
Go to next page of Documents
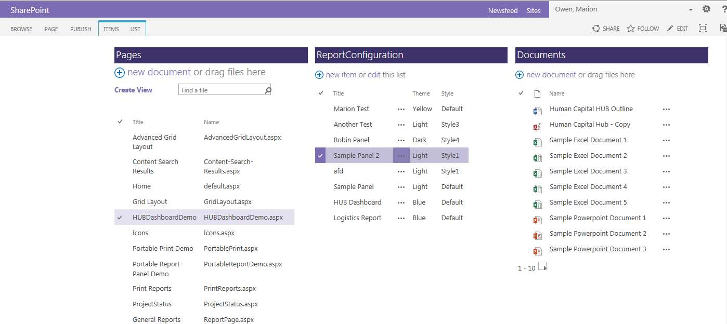[x=542, y=266]
